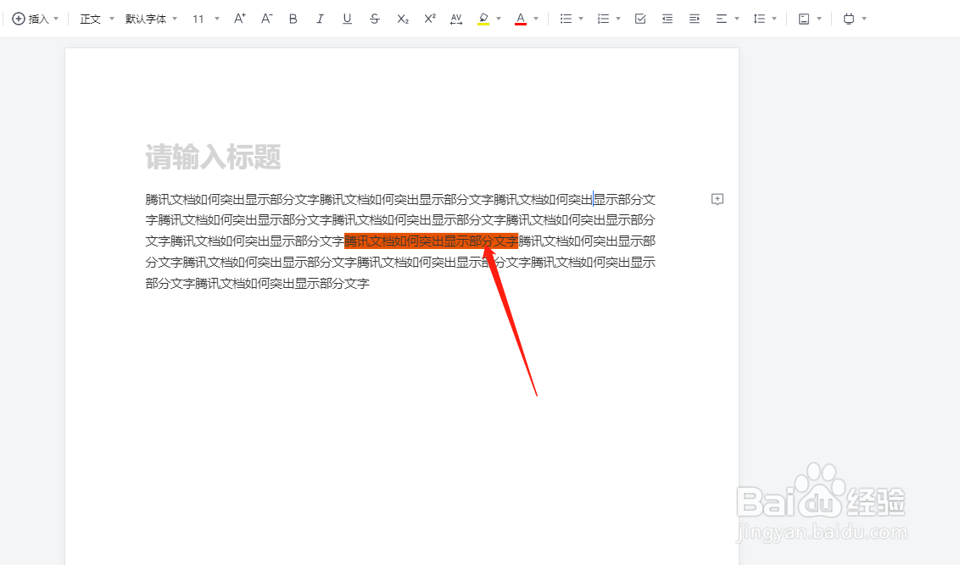Toggle bold formatting
The width and height of the screenshot is (960, 565).
pyautogui.click(x=293, y=19)
